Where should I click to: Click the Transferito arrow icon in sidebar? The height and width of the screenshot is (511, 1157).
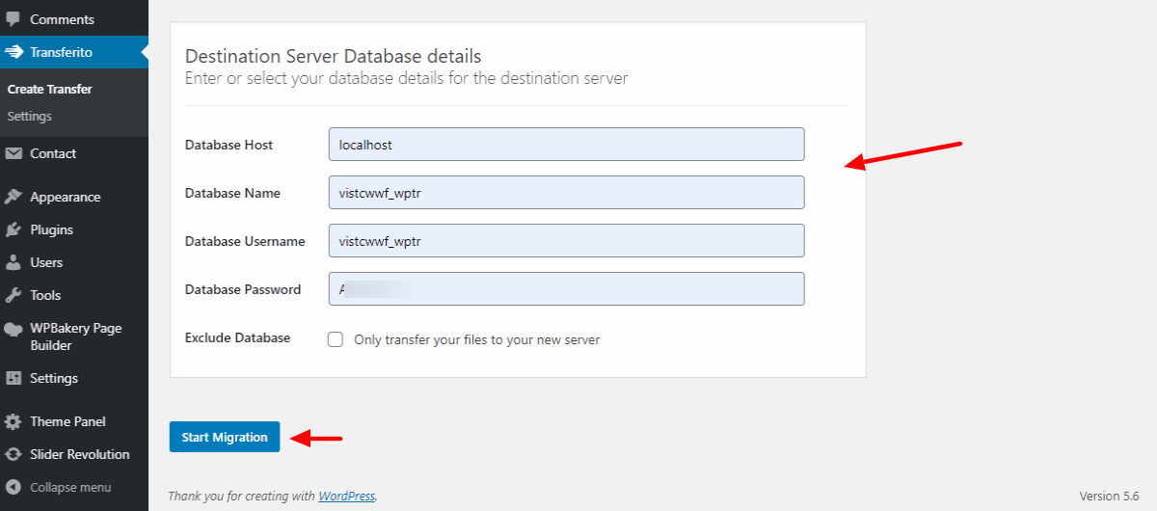tap(13, 52)
